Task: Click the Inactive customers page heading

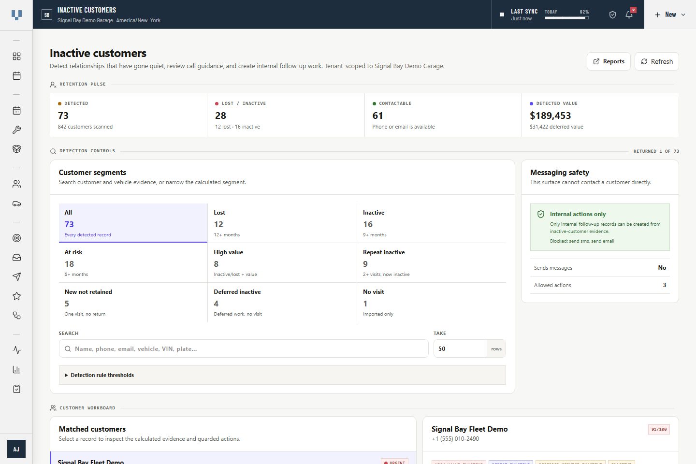Action: (98, 53)
